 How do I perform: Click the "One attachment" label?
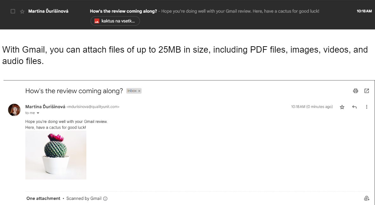[x=43, y=198]
